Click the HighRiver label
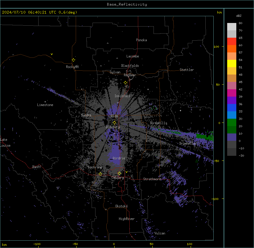254x248 pixels. 127,219
